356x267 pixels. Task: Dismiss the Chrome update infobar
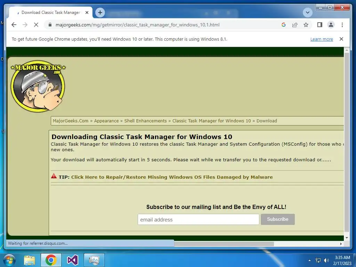[x=341, y=39]
